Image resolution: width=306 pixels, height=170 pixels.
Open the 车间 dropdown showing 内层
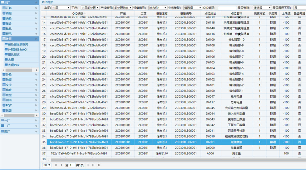click(x=61, y=7)
